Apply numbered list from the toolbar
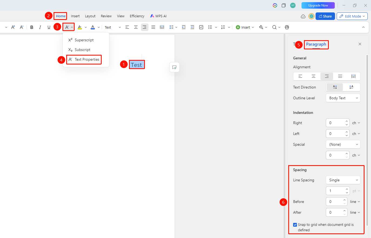 [223, 27]
